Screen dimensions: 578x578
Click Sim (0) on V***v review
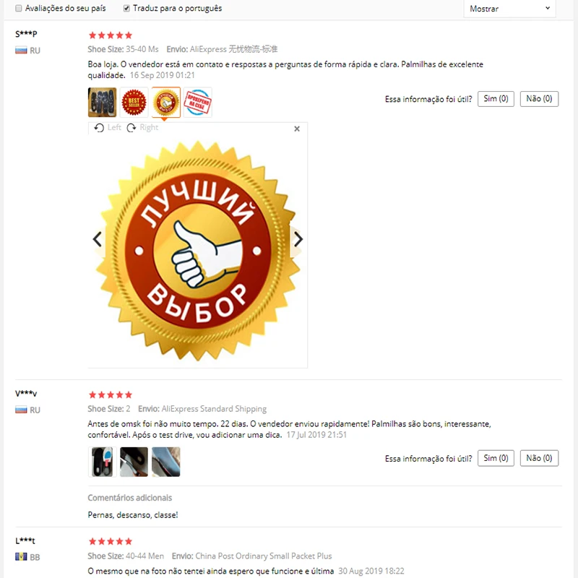click(496, 458)
